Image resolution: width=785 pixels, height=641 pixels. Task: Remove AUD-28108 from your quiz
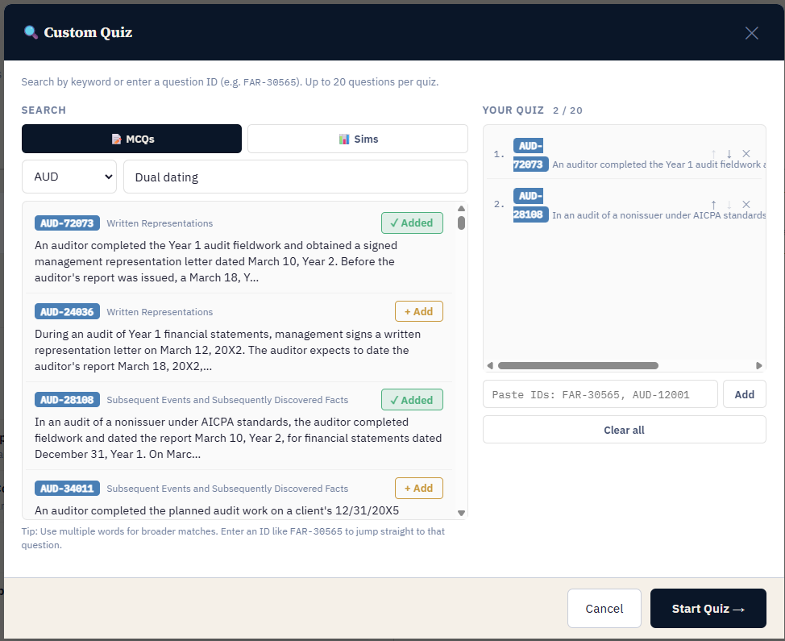[x=746, y=204]
